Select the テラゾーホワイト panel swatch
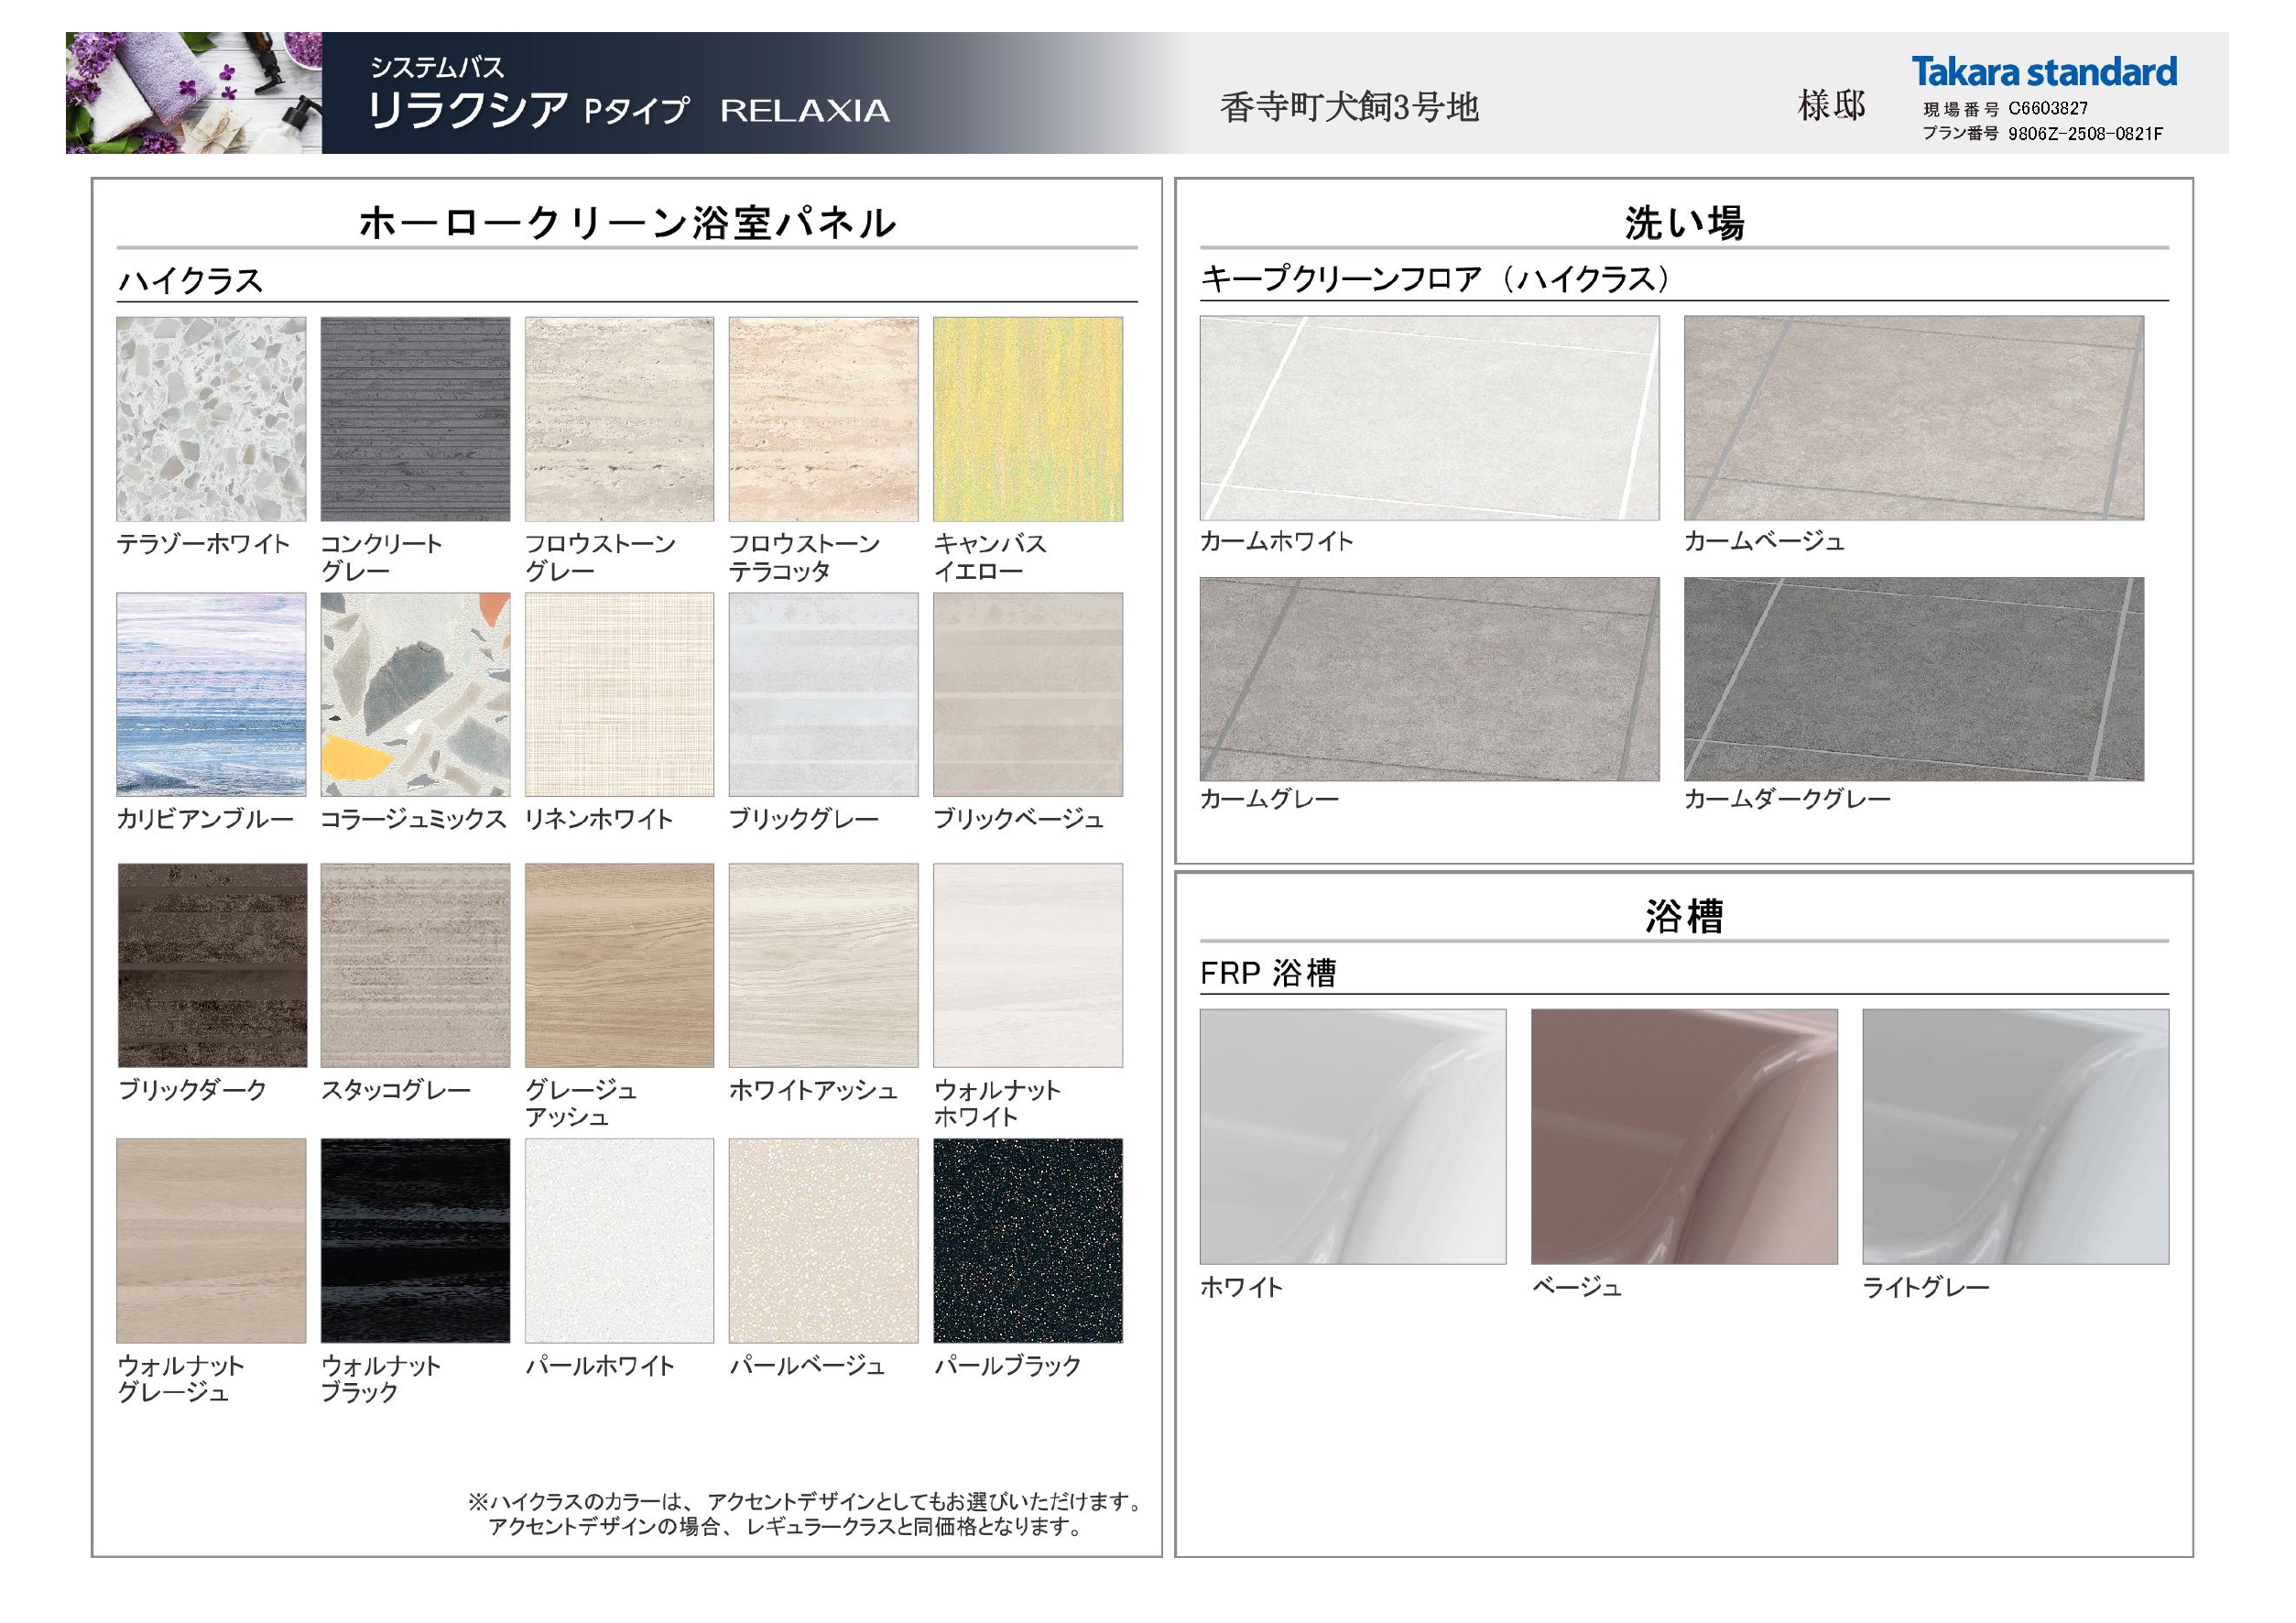This screenshot has width=2296, height=1623. (211, 419)
